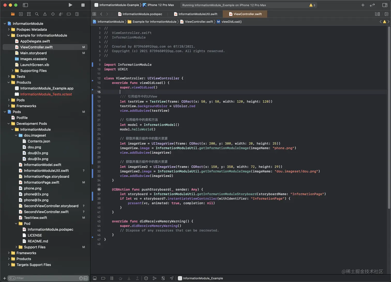The width and height of the screenshot is (391, 282).
Task: Filter navigator by recent files clock
Action: [x=81, y=278]
